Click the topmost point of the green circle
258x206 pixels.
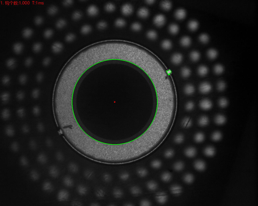pyautogui.click(x=114, y=60)
